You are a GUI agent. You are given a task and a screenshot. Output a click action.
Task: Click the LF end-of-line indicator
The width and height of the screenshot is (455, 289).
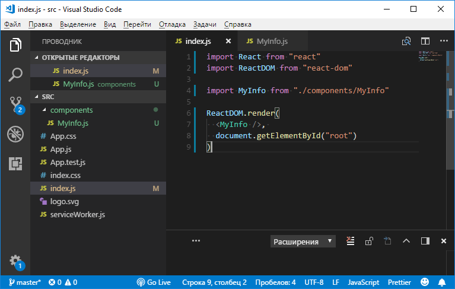click(336, 282)
